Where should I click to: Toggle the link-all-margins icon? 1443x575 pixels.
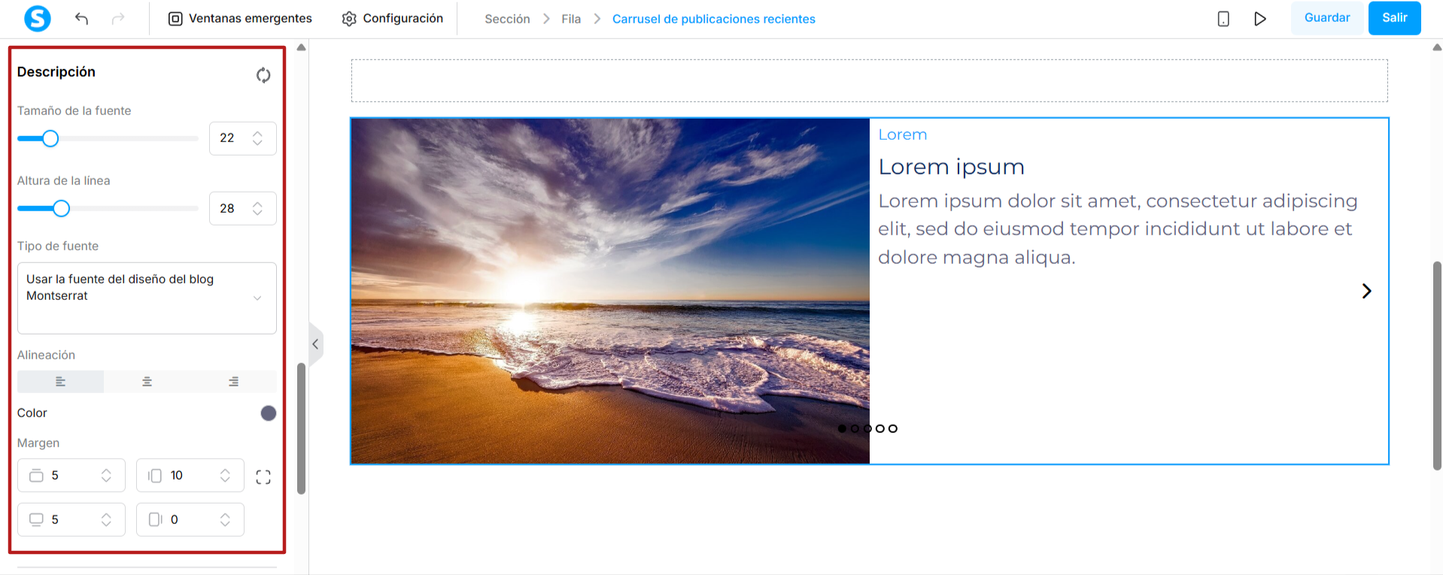263,477
